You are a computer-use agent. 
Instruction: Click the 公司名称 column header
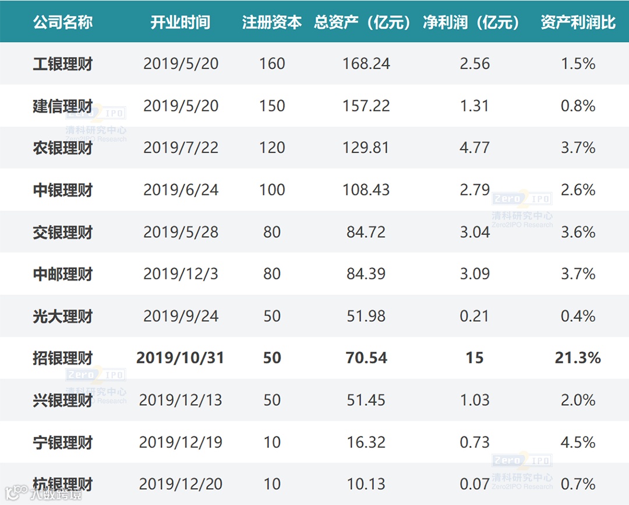point(62,23)
